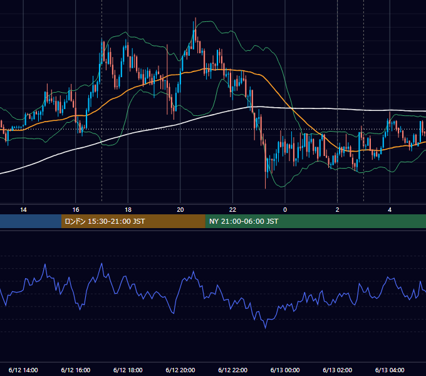Click the blue session bar before ロンドン

tap(31, 221)
